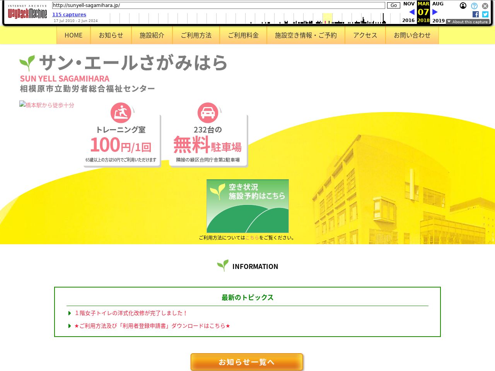495x371 pixels.
Task: Click the SUN YELL SAGAMIHARA subtitle
Action: (x=65, y=78)
